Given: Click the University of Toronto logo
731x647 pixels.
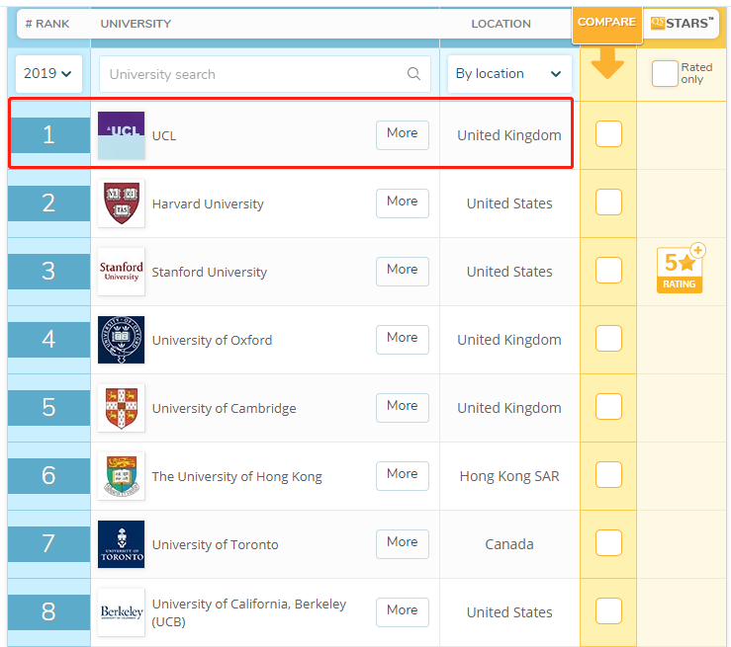Looking at the screenshot, I should (x=122, y=544).
